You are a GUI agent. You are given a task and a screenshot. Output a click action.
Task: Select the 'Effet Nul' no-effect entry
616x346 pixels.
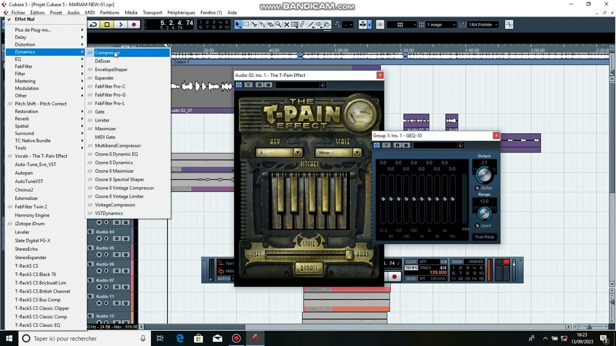coord(46,19)
